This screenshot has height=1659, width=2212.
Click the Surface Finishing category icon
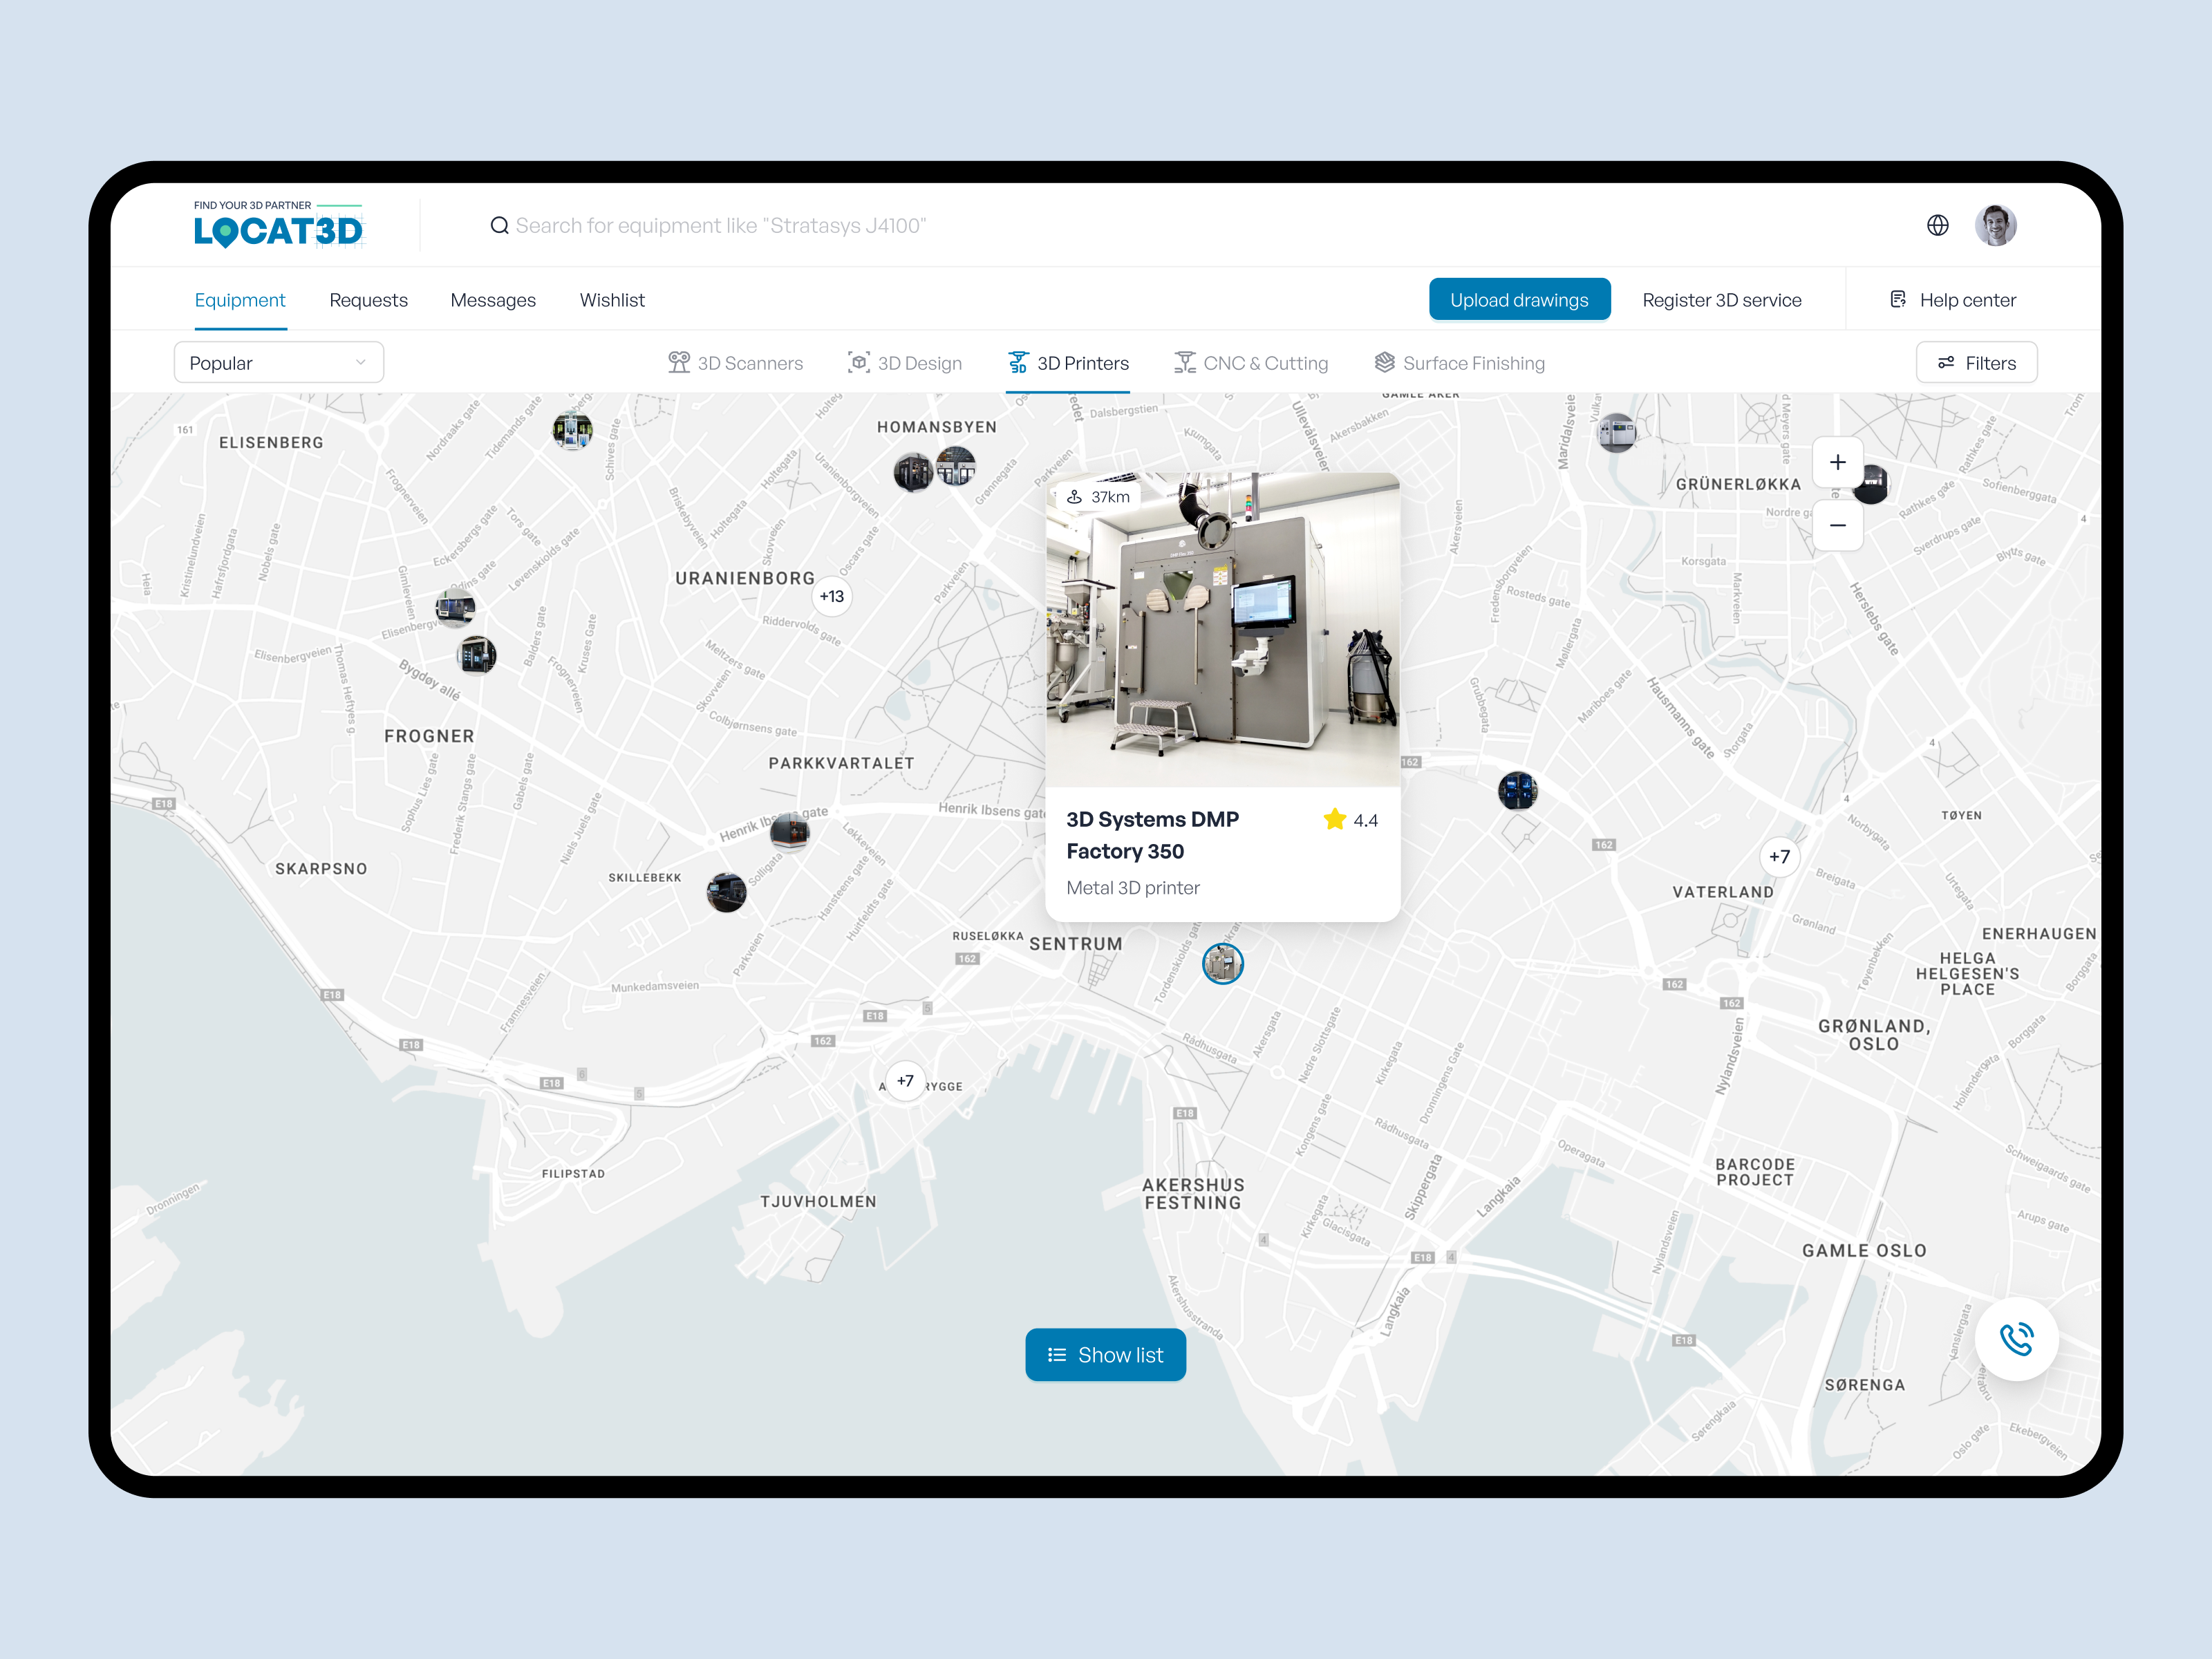coord(1384,362)
